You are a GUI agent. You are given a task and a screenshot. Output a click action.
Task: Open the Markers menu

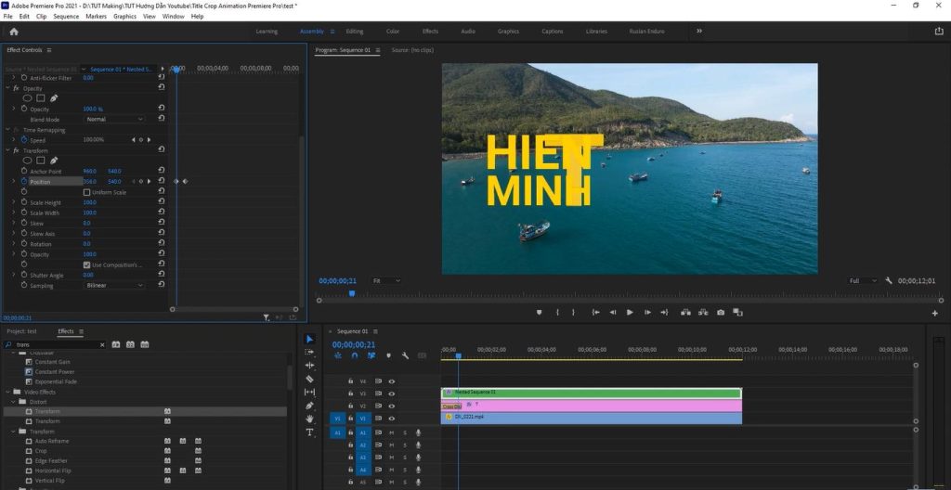[96, 17]
